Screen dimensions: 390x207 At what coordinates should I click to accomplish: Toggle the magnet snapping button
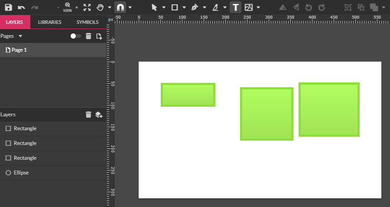[x=120, y=7]
